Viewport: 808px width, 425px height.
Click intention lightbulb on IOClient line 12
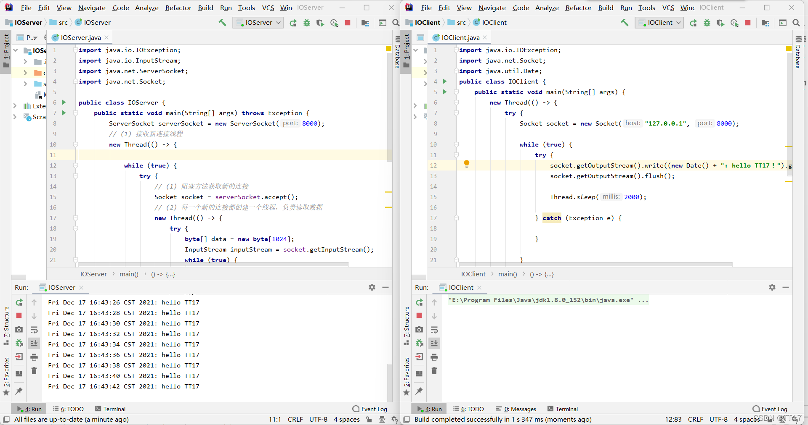[467, 164]
